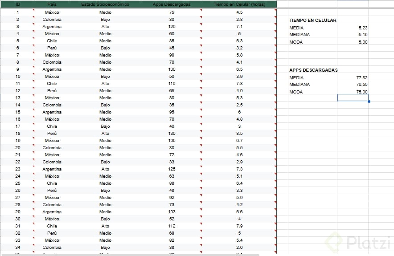394x256 pixels.
Task: Click the MEDIANA label under APPS DESCARGADAS
Action: [x=299, y=84]
